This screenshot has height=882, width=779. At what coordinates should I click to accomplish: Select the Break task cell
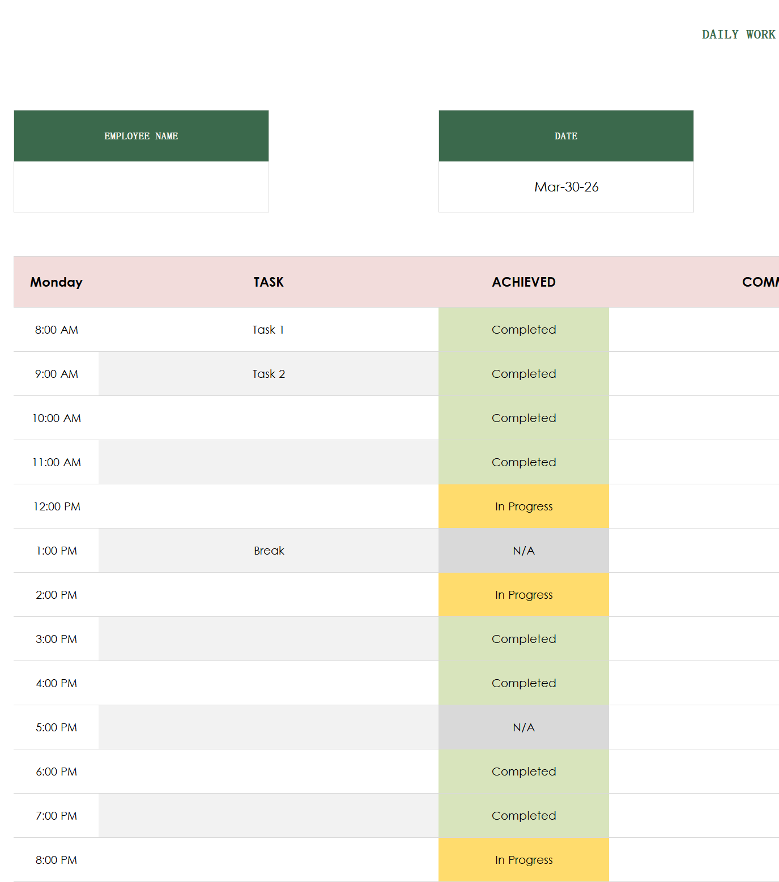tap(269, 551)
